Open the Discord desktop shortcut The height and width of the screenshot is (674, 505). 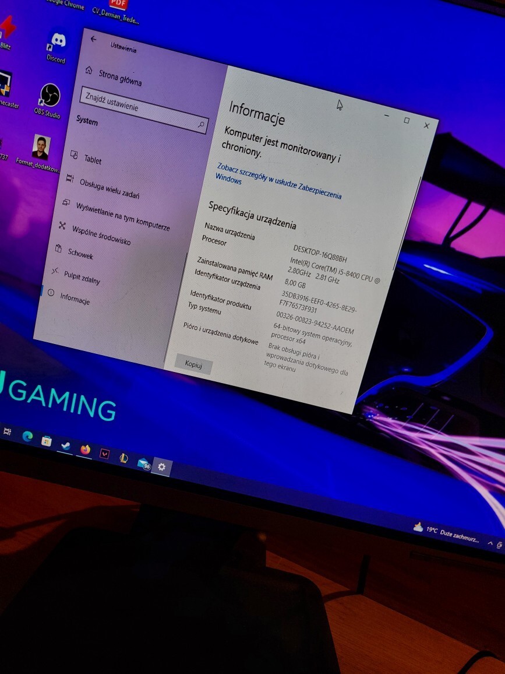click(57, 47)
